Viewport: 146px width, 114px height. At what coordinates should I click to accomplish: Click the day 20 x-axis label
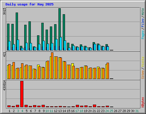[x=90, y=111]
